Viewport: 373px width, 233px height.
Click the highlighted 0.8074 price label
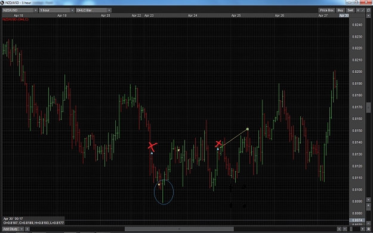(x=357, y=220)
